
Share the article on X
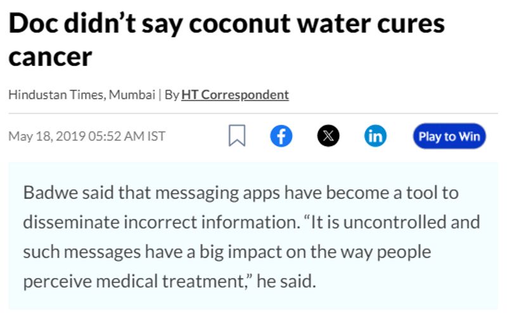pos(328,136)
